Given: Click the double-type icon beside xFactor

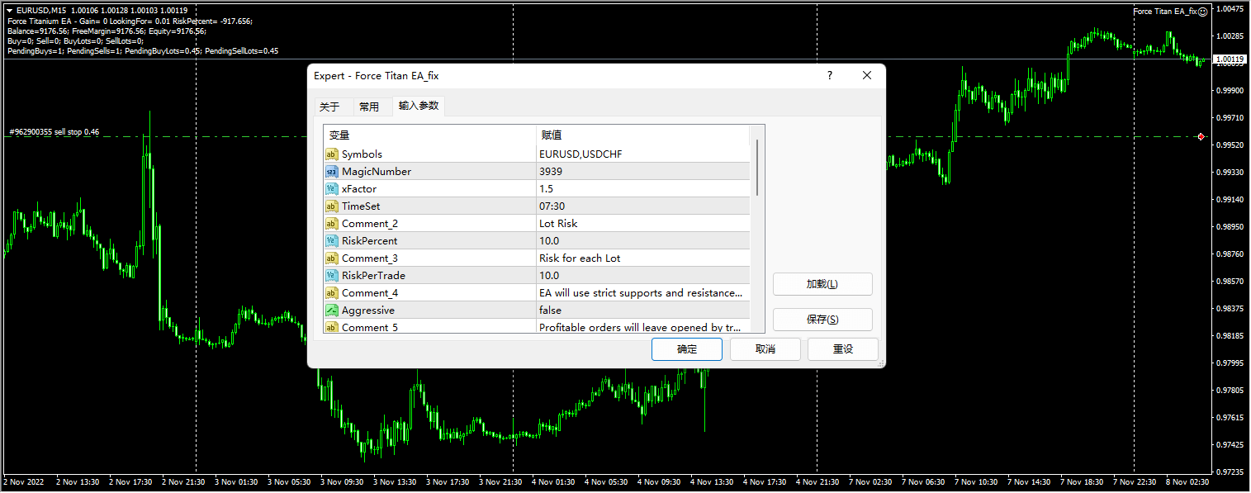Looking at the screenshot, I should click(x=331, y=189).
